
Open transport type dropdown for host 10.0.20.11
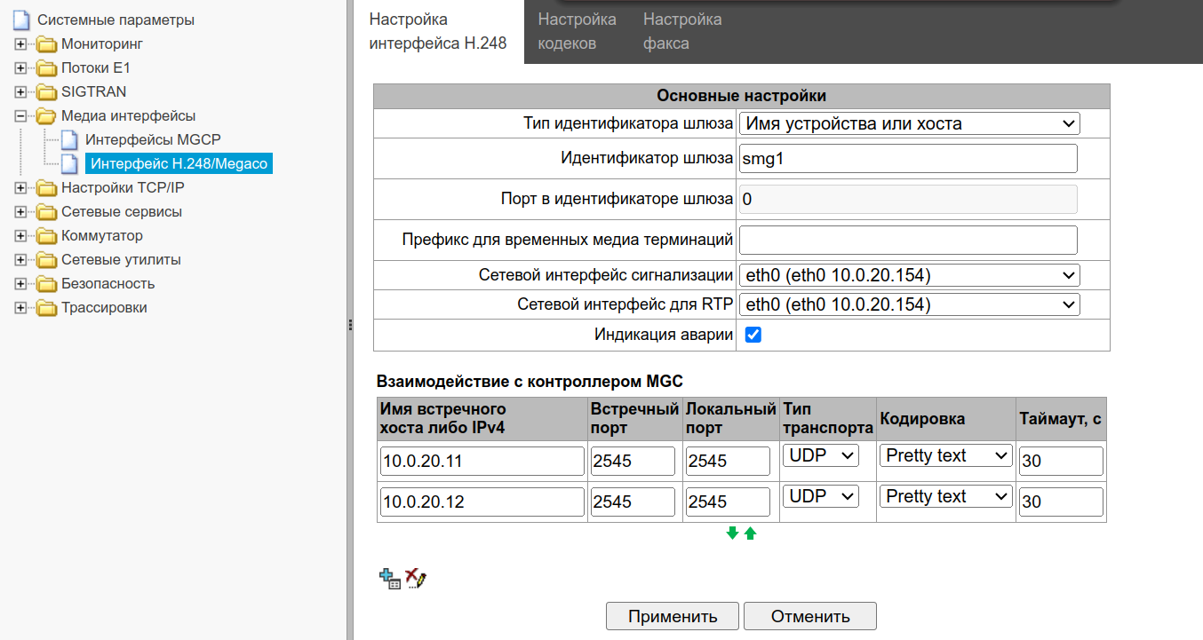point(820,455)
